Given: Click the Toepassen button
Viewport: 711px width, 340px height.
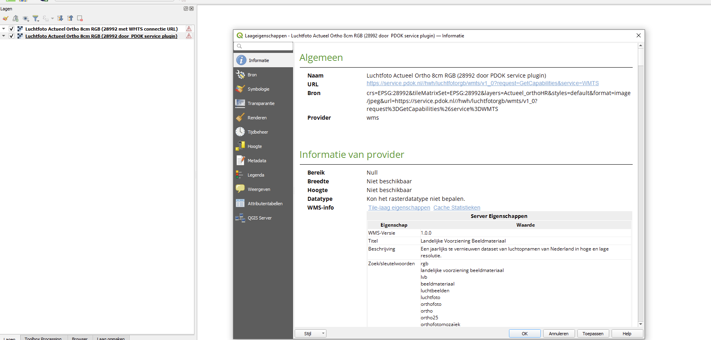Looking at the screenshot, I should pos(593,334).
